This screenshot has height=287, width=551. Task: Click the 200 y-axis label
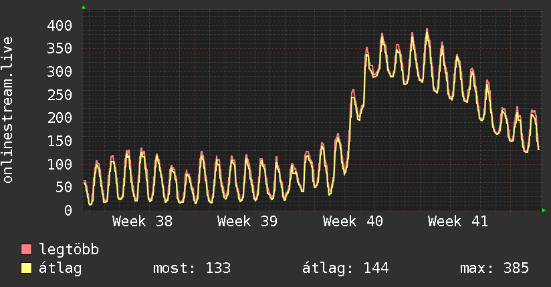pos(60,118)
